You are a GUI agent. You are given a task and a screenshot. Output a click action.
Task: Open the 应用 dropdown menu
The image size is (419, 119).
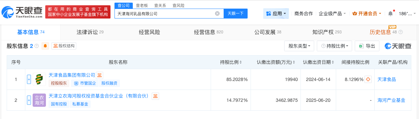tap(276, 14)
